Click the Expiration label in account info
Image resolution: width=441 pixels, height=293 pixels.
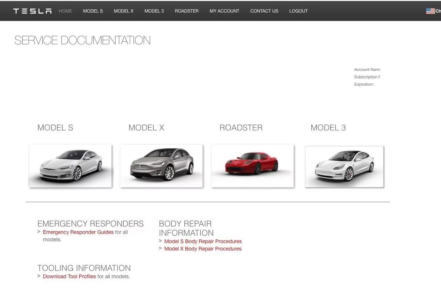(364, 84)
